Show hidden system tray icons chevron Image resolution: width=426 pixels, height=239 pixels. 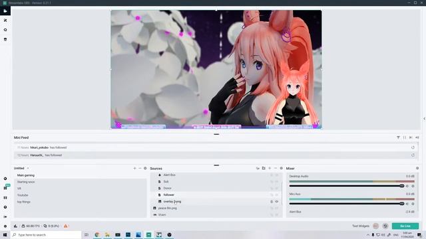click(x=368, y=234)
